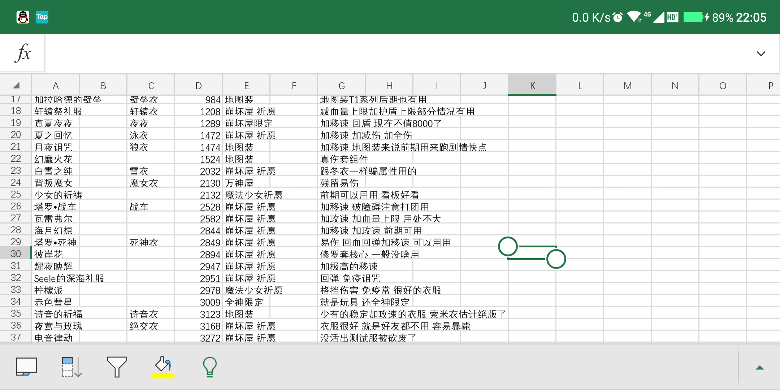Tap the select-all corner triangle
The image size is (780, 390).
16,86
